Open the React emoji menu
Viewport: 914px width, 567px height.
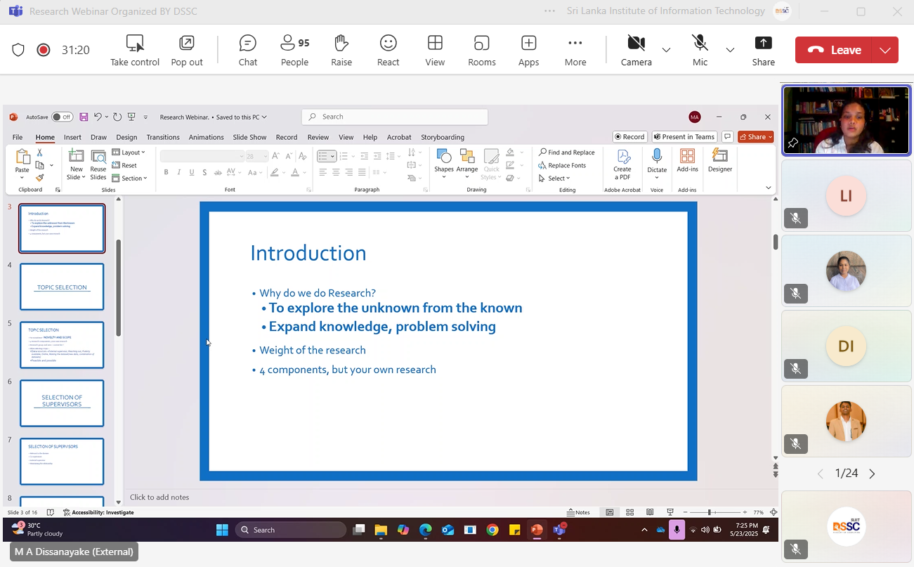pos(388,50)
